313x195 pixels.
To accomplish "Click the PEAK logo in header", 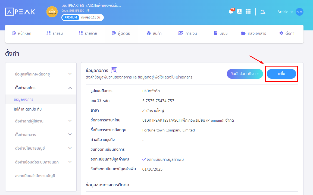I will click(x=20, y=12).
